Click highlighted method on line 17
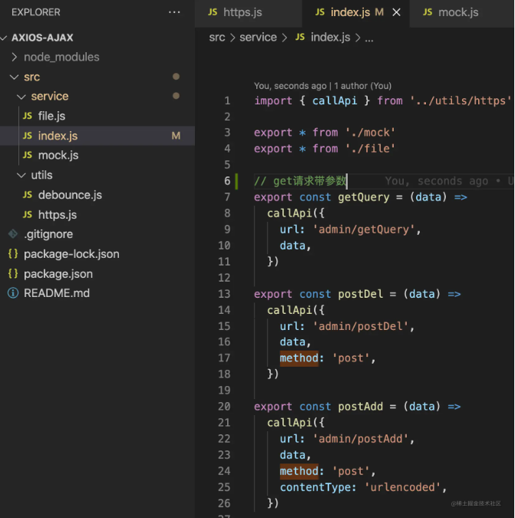The height and width of the screenshot is (518, 515). pyautogui.click(x=299, y=358)
